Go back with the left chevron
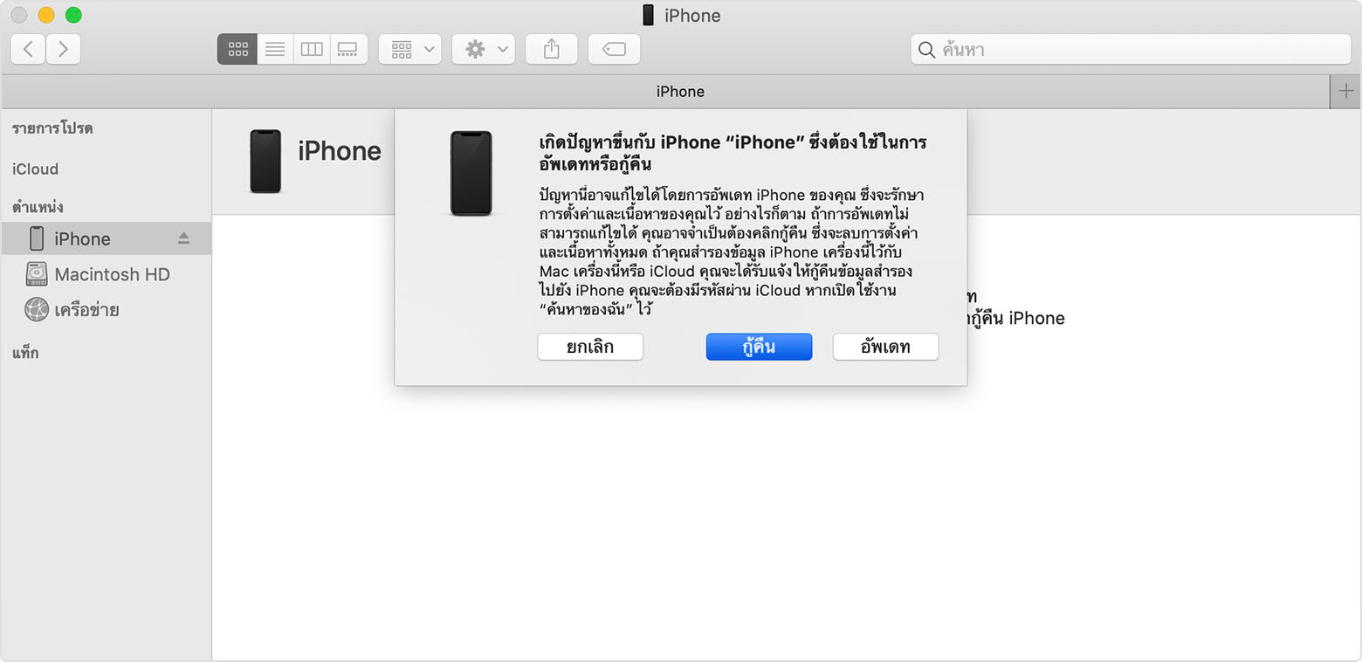The height and width of the screenshot is (662, 1362). click(x=28, y=50)
